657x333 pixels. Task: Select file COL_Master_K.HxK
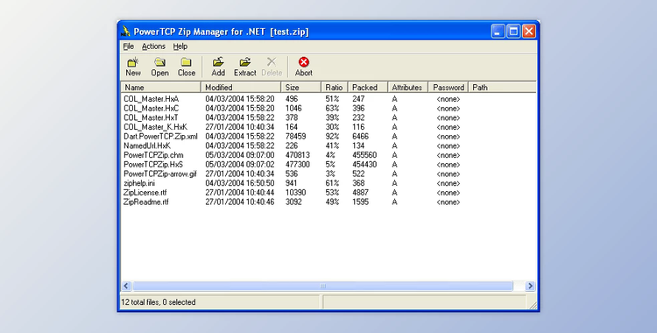click(155, 127)
